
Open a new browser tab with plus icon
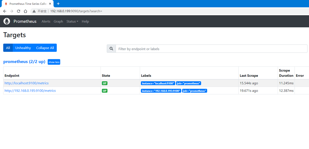[58, 4]
